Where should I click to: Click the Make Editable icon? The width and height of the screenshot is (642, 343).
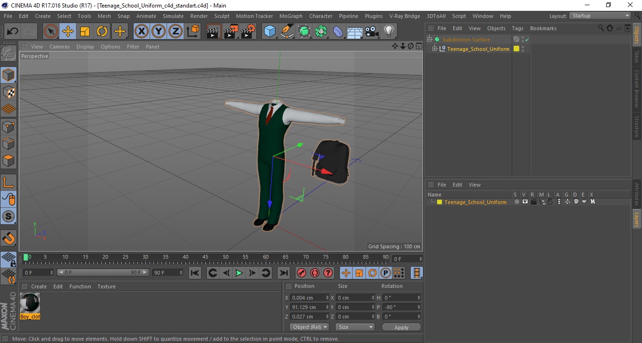click(8, 53)
